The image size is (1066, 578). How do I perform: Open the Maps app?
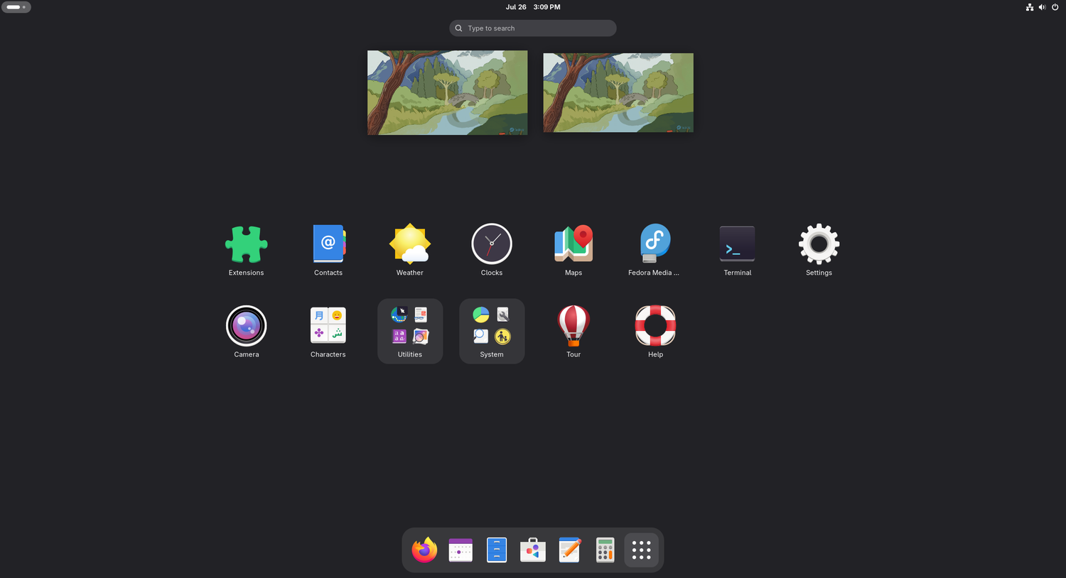pos(574,250)
